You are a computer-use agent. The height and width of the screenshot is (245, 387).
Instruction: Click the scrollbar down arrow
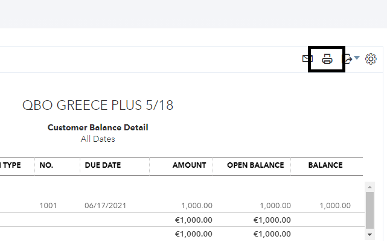click(x=369, y=234)
